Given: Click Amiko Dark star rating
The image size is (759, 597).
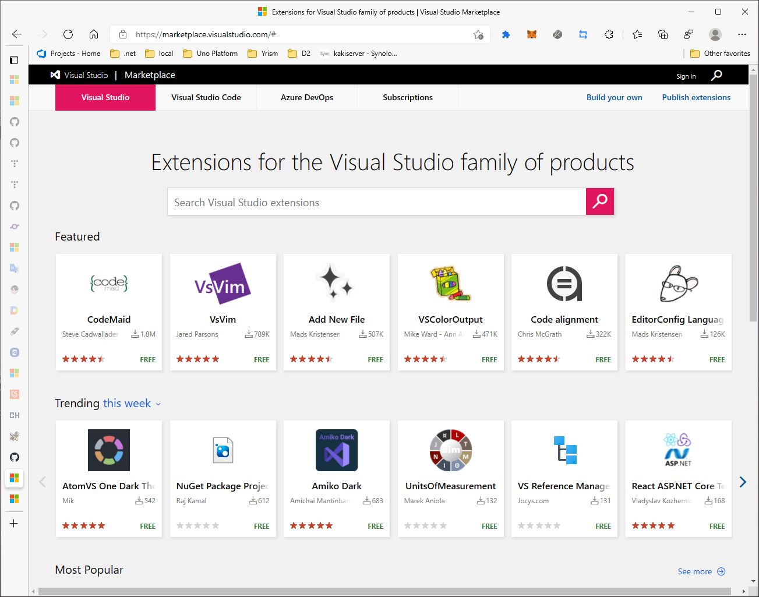Looking at the screenshot, I should pos(312,526).
